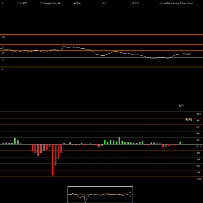Click the MR axis label 80
Image resolution: width=203 pixels, height=203 pixels.
coord(198,121)
